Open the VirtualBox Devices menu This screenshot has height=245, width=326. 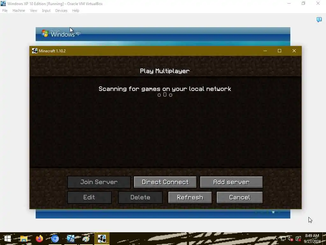click(61, 11)
